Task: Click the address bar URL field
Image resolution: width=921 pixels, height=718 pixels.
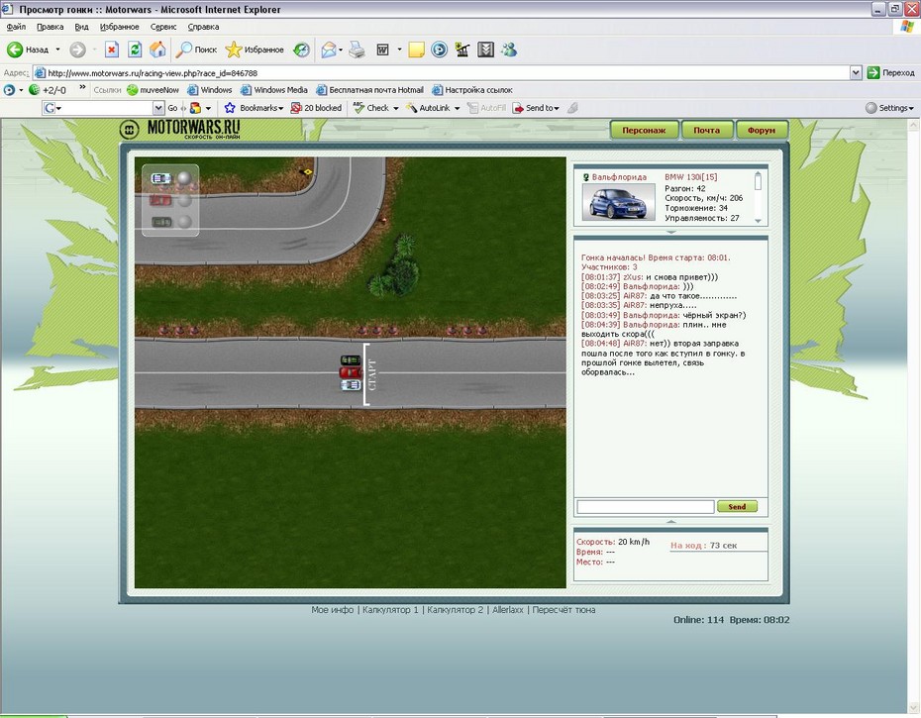Action: click(x=441, y=73)
